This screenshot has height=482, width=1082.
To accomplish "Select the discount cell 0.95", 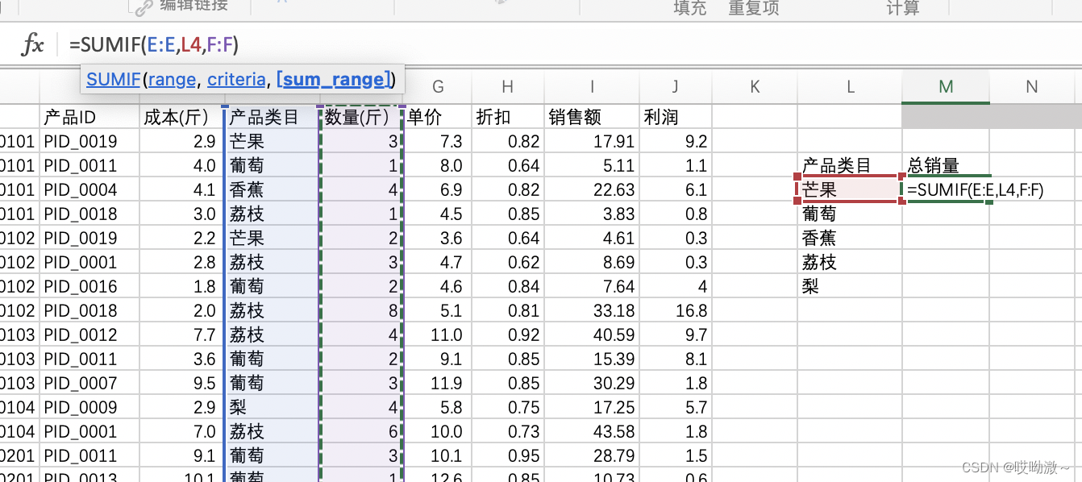I will pyautogui.click(x=507, y=455).
